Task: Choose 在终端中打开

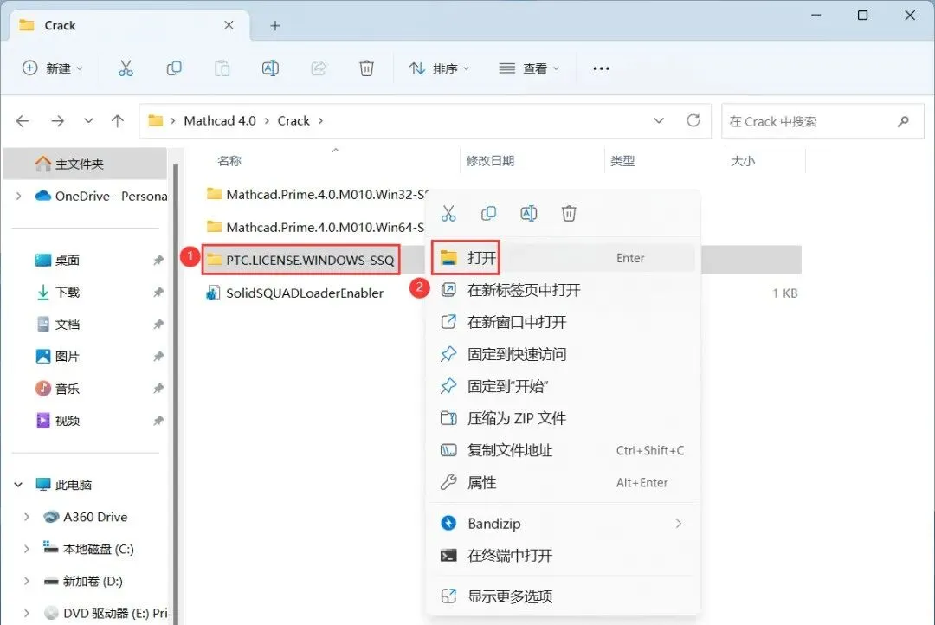Action: (x=564, y=556)
